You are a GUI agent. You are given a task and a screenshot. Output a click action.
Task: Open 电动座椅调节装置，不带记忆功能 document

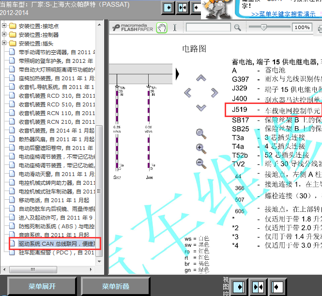[57, 157]
